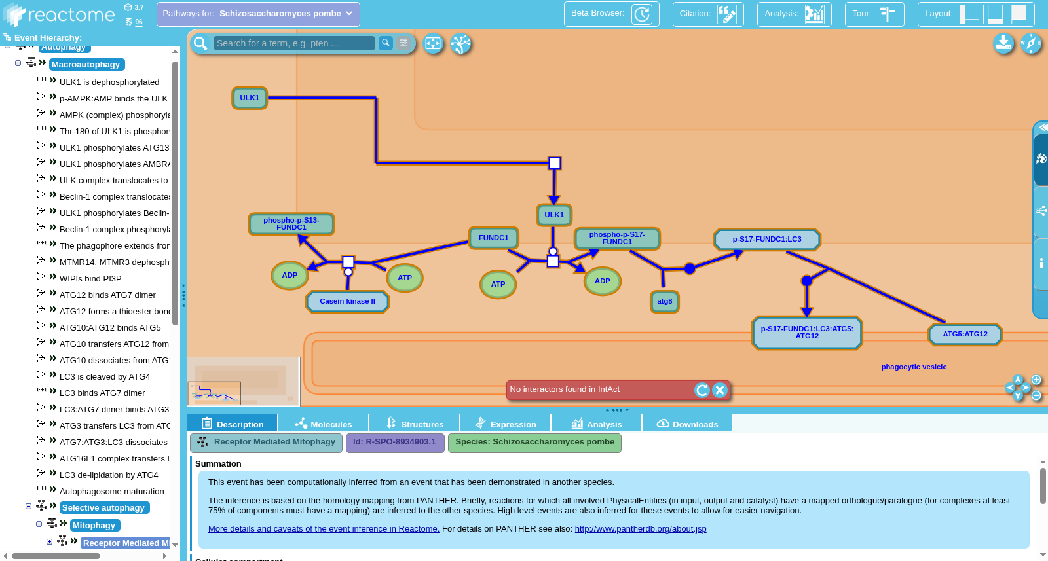Click the hierarchy panel horizontal scrollbar
The image size is (1048, 561).
pos(56,556)
